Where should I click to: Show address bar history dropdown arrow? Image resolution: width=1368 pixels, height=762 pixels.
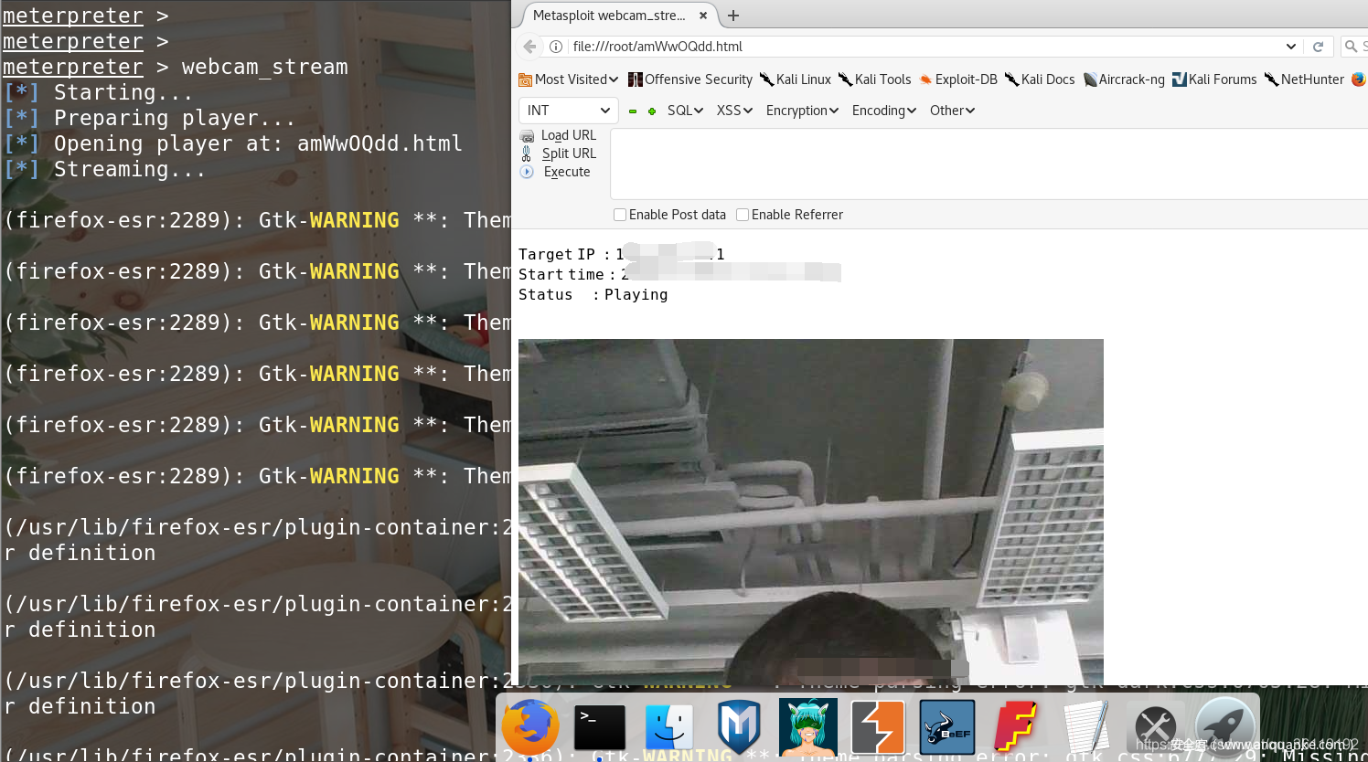click(x=1291, y=47)
